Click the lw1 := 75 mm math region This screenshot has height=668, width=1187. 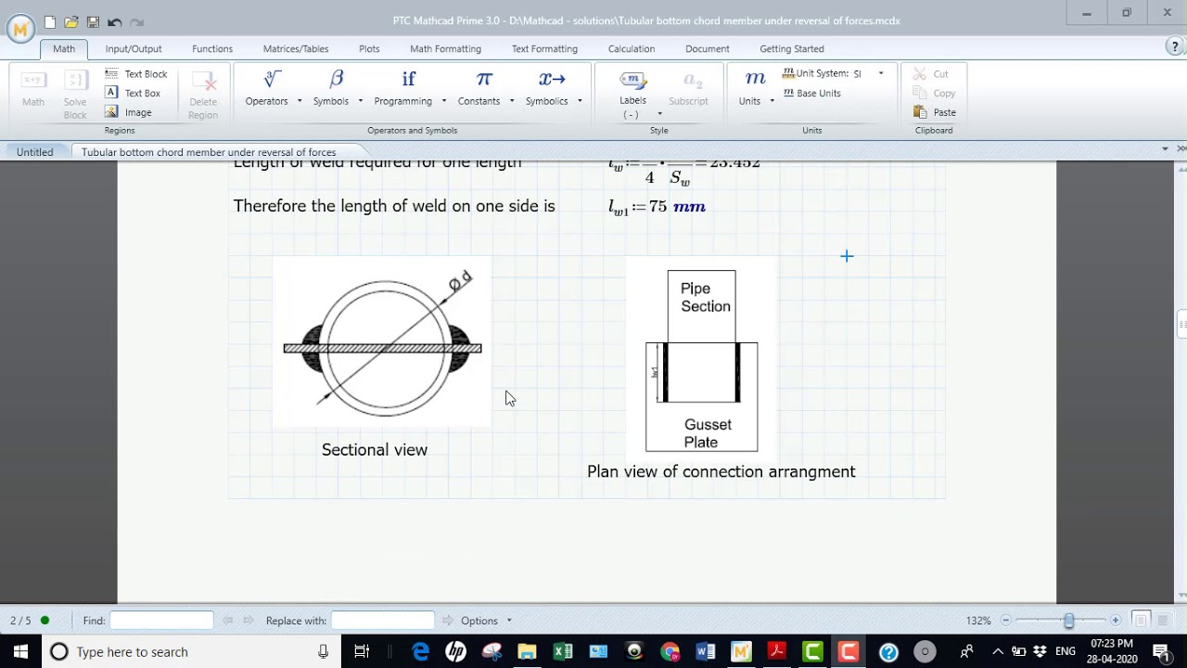coord(657,207)
